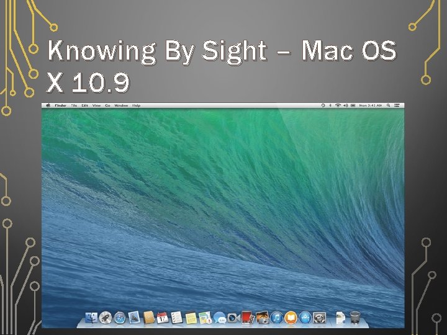Open the Edit menu
The width and height of the screenshot is (447, 335).
84,105
